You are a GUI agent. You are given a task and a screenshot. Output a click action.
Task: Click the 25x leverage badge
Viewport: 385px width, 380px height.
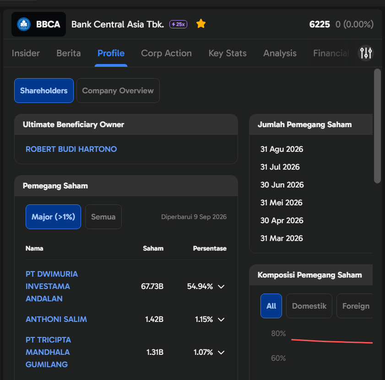(178, 24)
